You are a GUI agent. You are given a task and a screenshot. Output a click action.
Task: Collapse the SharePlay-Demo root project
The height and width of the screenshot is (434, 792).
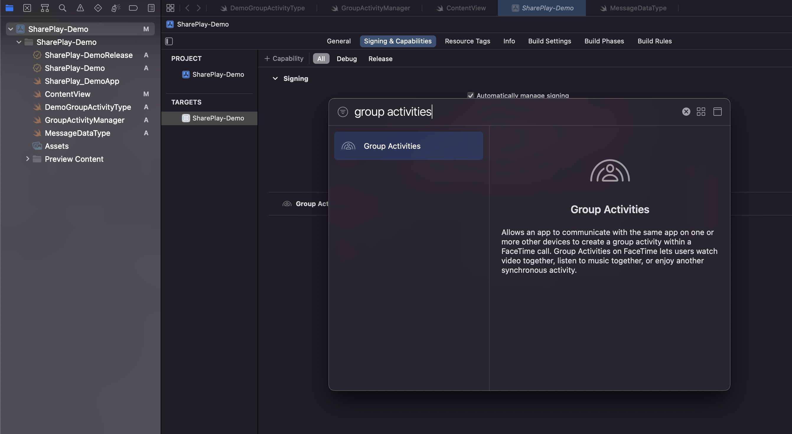click(x=10, y=29)
